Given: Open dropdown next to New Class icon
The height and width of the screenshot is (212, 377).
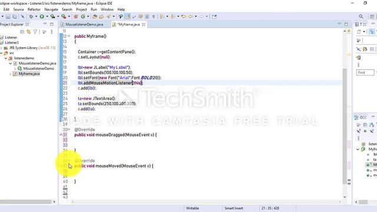Looking at the screenshot, I should [x=88, y=16].
